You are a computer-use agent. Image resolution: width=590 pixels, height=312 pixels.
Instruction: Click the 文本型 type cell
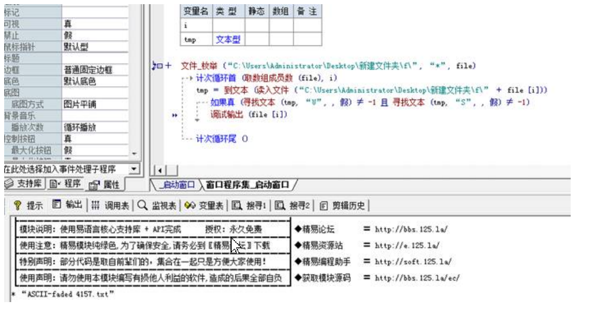[x=229, y=39]
